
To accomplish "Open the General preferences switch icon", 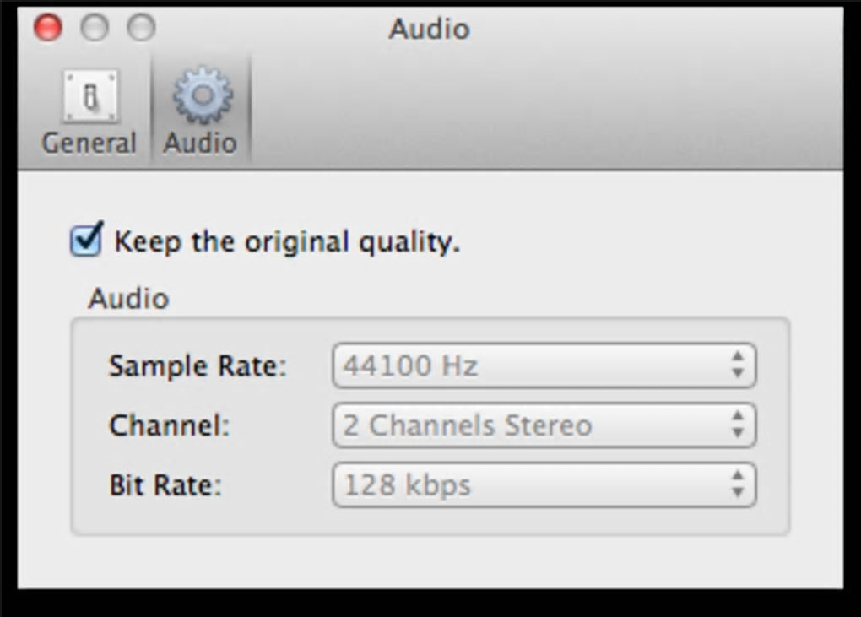I will 89,97.
